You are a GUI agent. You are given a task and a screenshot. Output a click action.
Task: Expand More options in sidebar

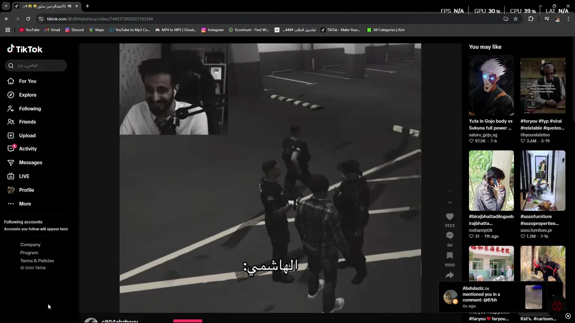[x=19, y=204]
